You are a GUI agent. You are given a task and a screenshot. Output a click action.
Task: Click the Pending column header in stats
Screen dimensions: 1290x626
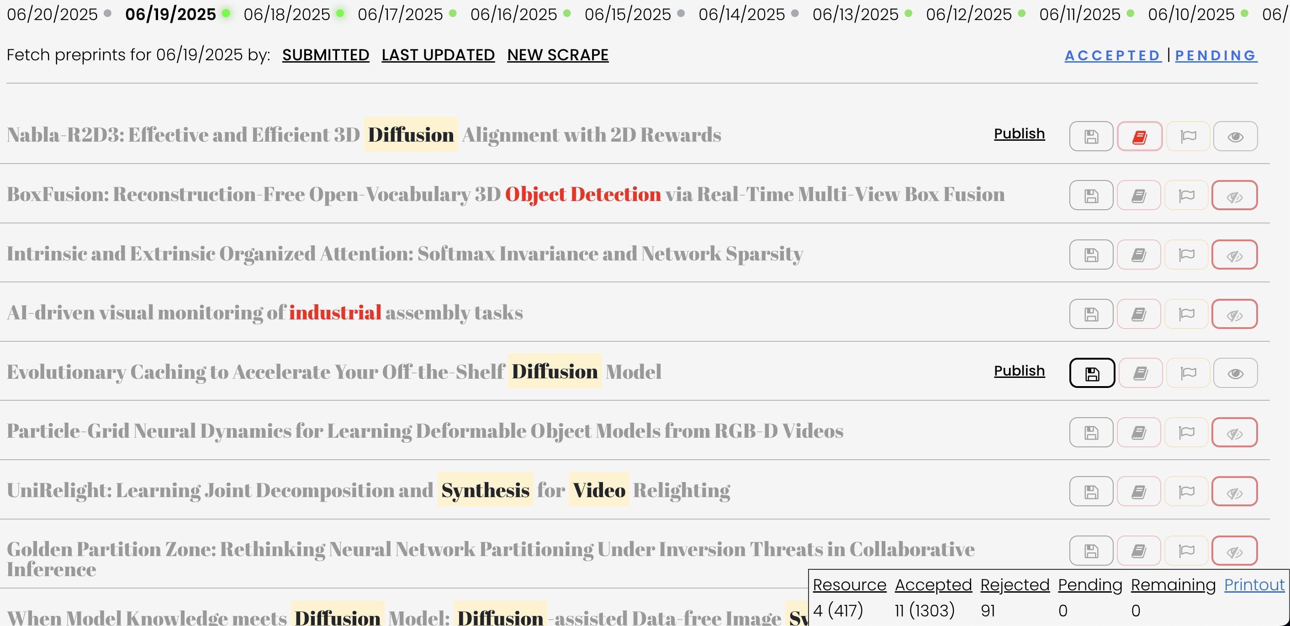(1089, 584)
